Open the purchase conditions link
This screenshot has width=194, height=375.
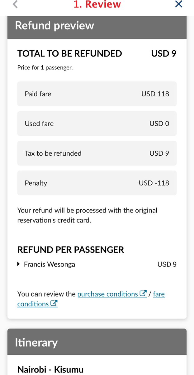click(x=108, y=294)
